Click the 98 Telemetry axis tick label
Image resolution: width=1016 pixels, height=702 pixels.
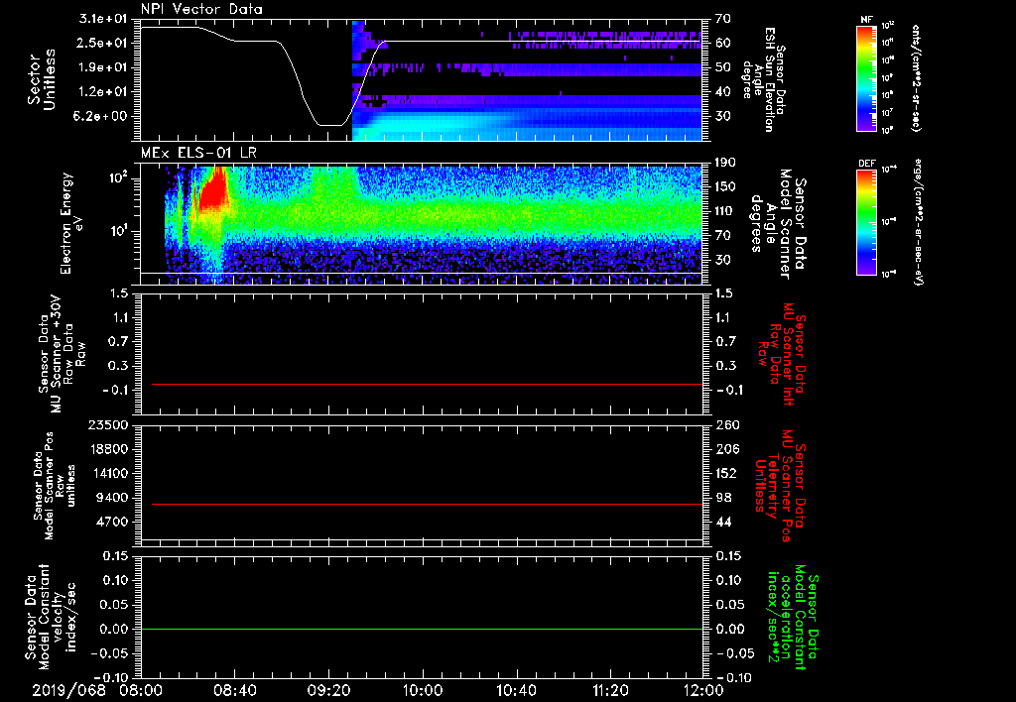tap(723, 498)
